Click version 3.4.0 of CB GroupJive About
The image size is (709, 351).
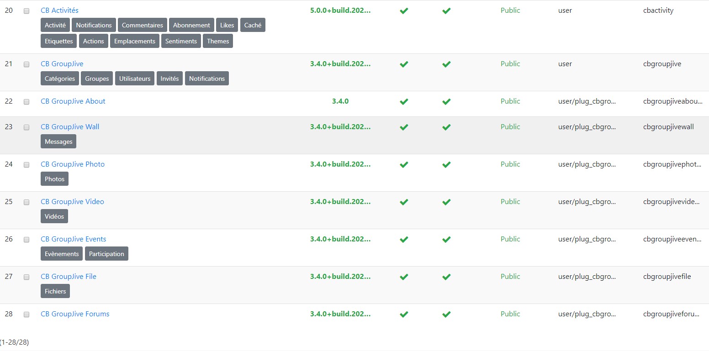(340, 101)
